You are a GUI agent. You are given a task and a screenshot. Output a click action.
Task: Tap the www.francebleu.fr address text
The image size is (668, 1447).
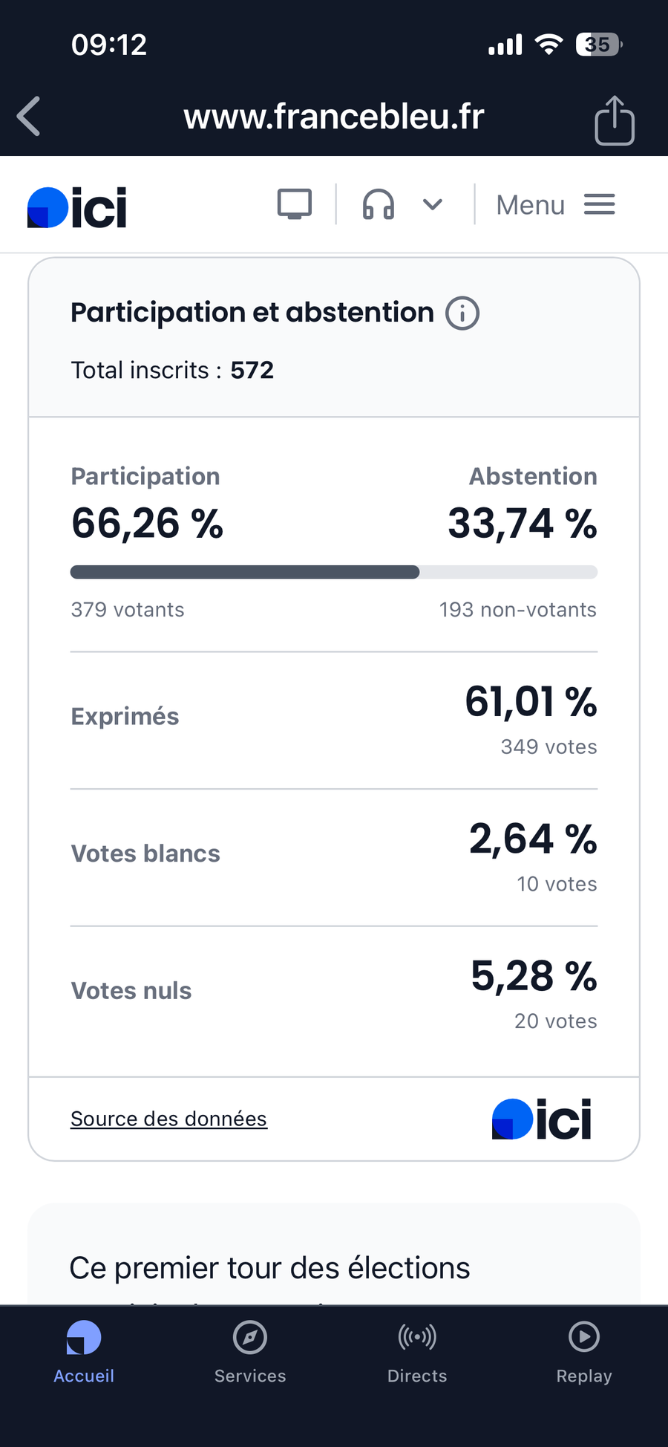334,117
